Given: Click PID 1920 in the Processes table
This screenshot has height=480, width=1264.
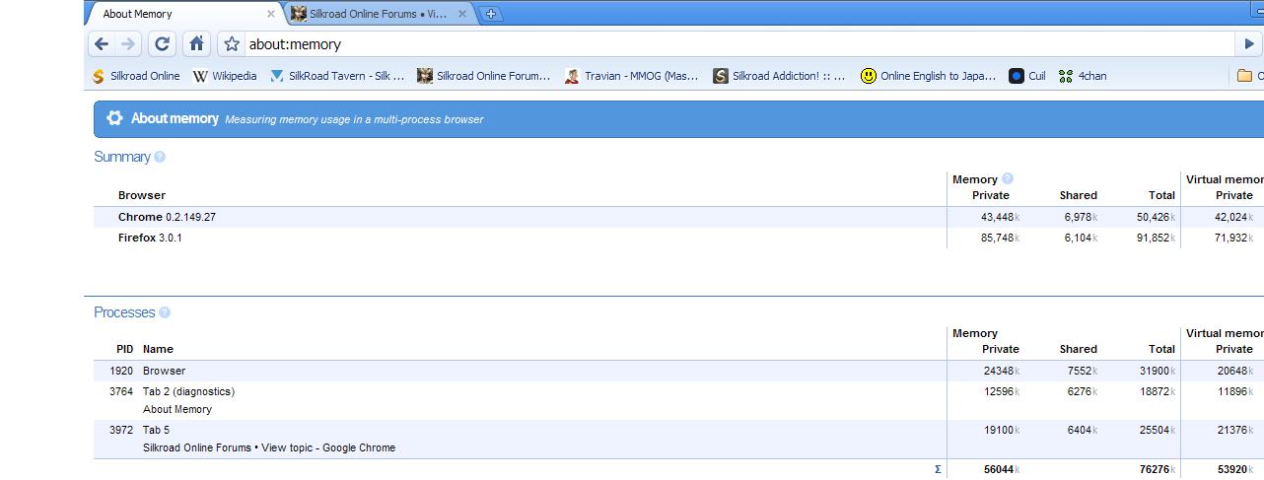Looking at the screenshot, I should 121,371.
